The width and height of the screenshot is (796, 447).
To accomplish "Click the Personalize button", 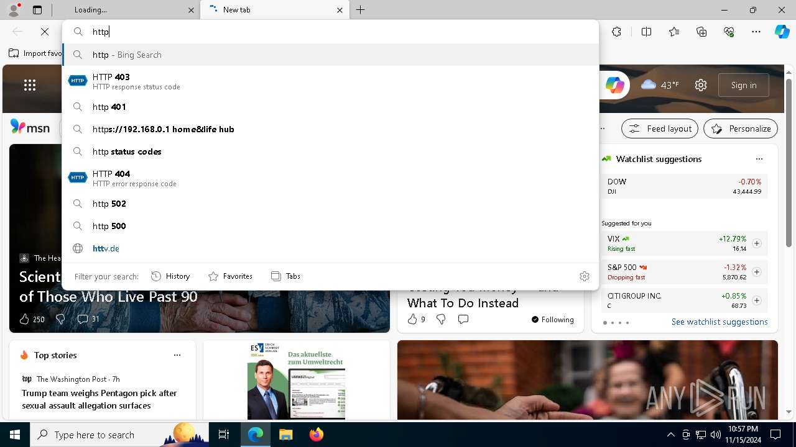I will tap(741, 129).
